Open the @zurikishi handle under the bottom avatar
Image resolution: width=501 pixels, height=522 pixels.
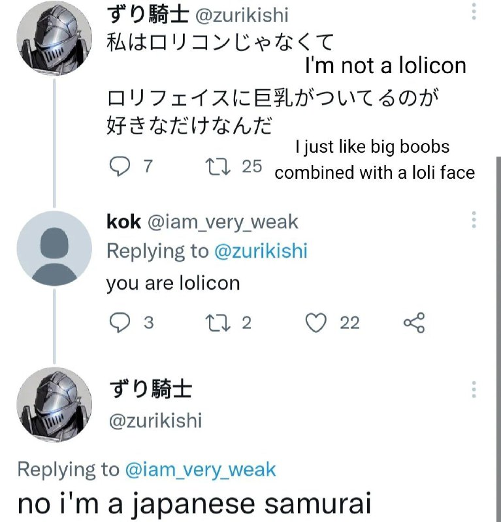point(155,420)
